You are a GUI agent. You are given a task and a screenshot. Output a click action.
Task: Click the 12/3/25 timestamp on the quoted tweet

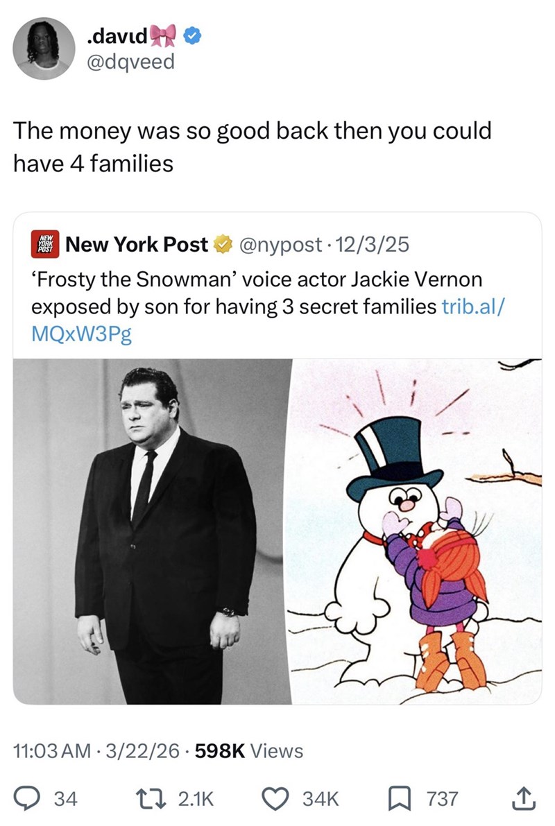[x=373, y=244]
